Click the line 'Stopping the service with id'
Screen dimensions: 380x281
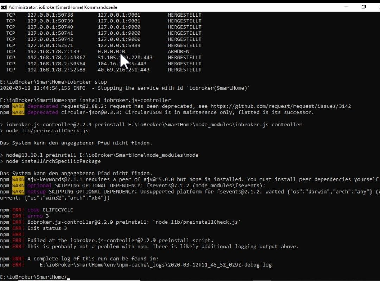pyautogui.click(x=125, y=88)
